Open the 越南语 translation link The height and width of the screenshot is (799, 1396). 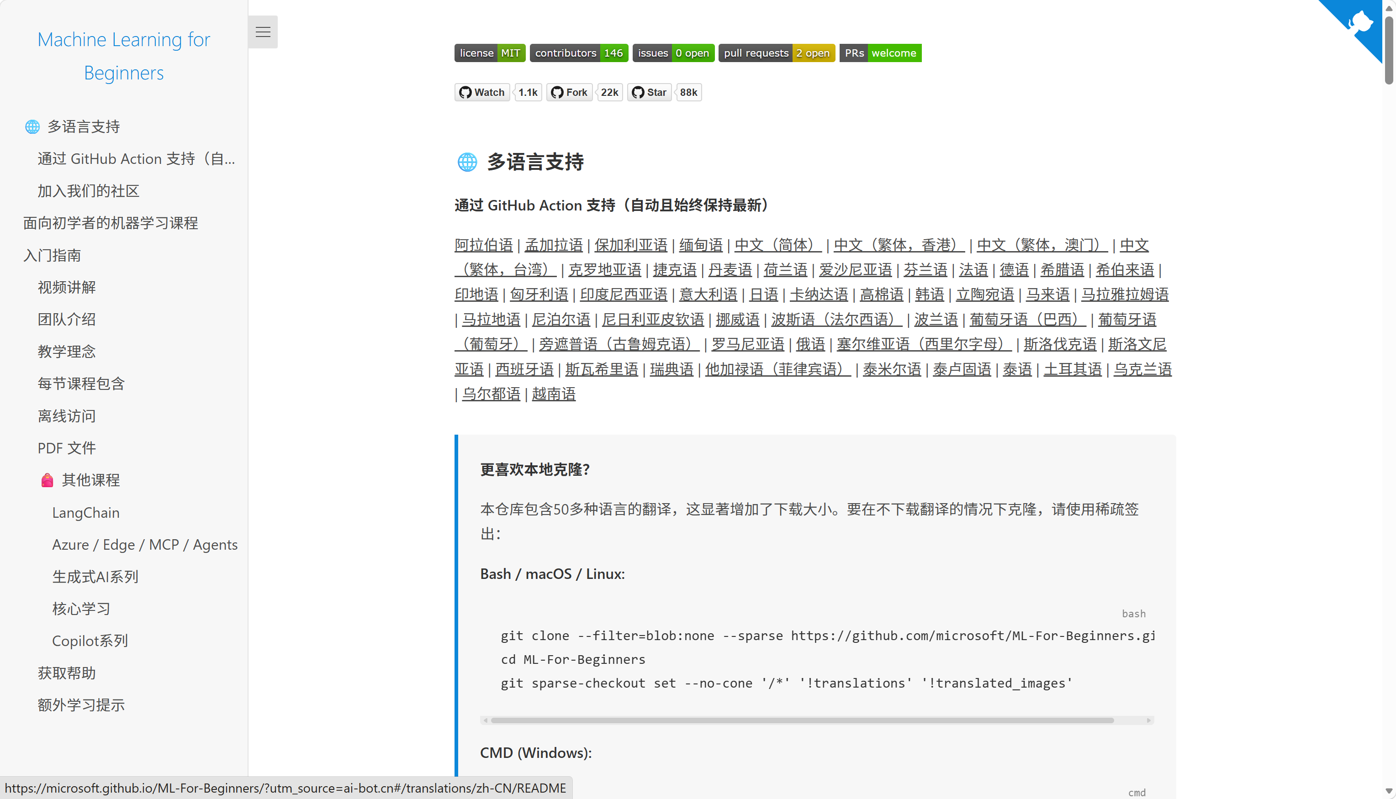[554, 394]
